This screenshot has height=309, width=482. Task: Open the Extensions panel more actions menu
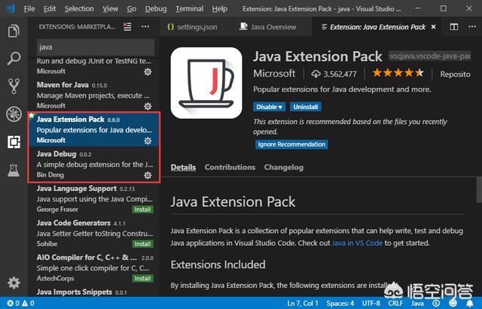[145, 27]
